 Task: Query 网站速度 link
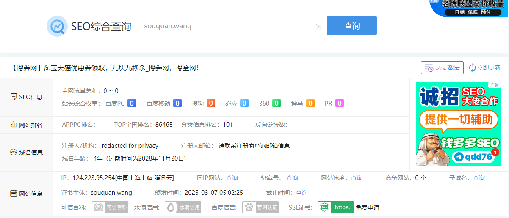(x=357, y=178)
